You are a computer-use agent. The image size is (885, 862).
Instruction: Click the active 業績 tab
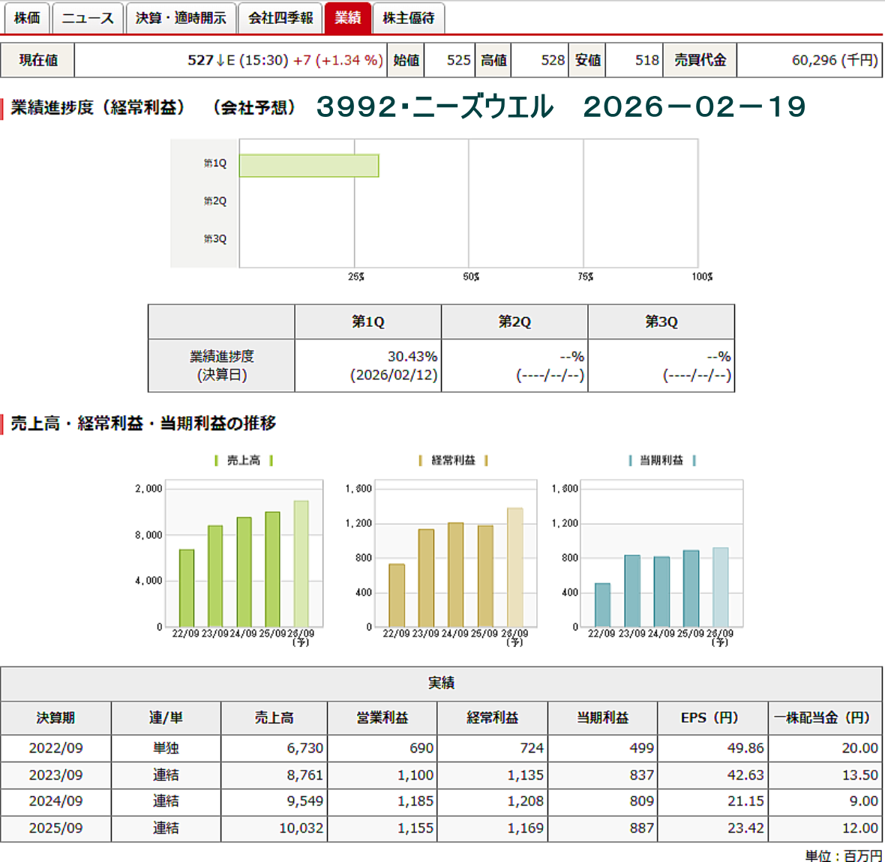point(348,18)
